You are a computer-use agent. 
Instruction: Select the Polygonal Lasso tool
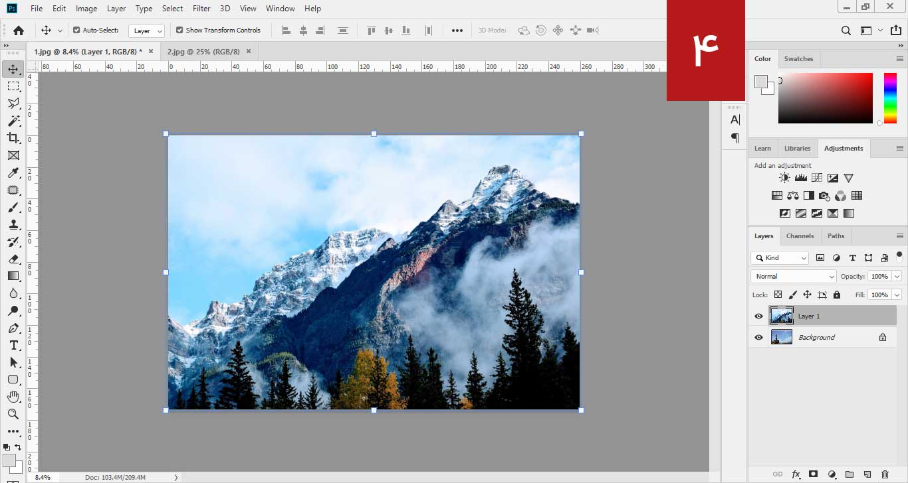(x=13, y=103)
